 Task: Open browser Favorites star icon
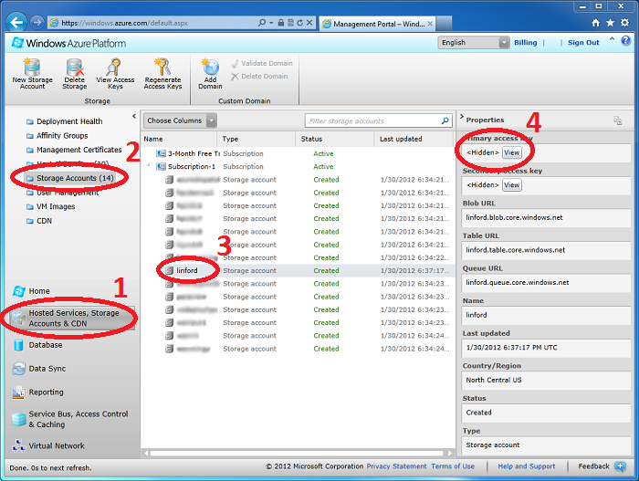coord(610,23)
